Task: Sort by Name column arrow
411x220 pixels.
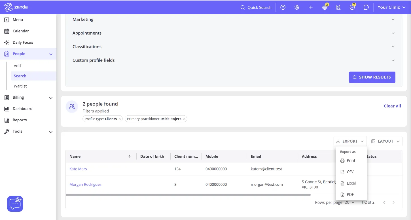Action: pos(129,156)
